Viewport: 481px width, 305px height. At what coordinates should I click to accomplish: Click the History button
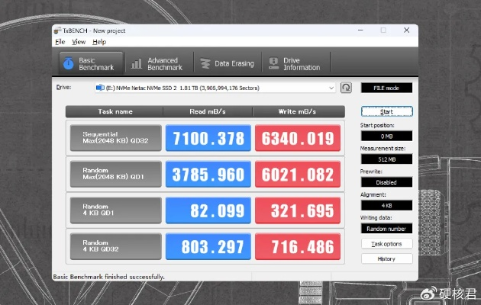coord(386,258)
